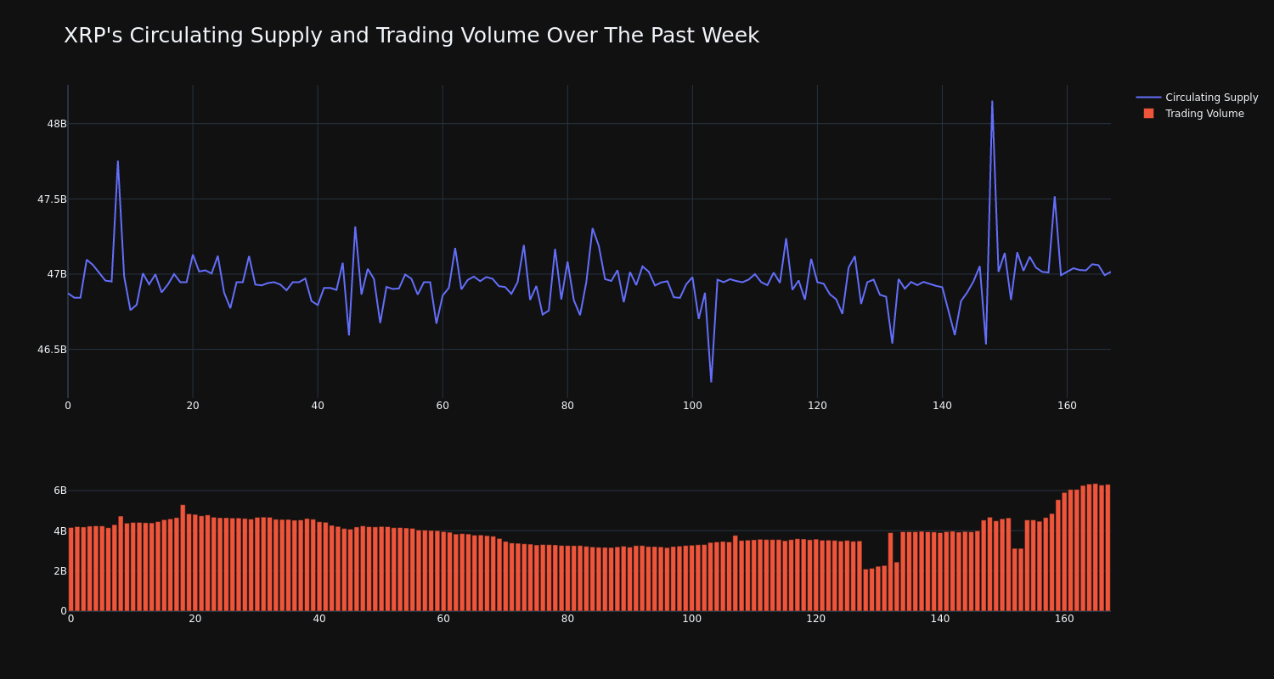Screen dimensions: 1274x679
Task: Click the 40 tick on volume chart x-axis
Action: tap(319, 619)
